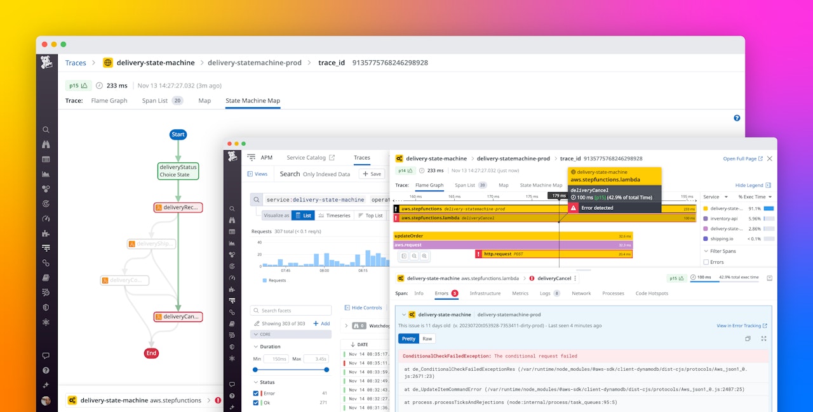Copy the error stack trace using the copy icon
Image resolution: width=813 pixels, height=412 pixels.
point(748,338)
